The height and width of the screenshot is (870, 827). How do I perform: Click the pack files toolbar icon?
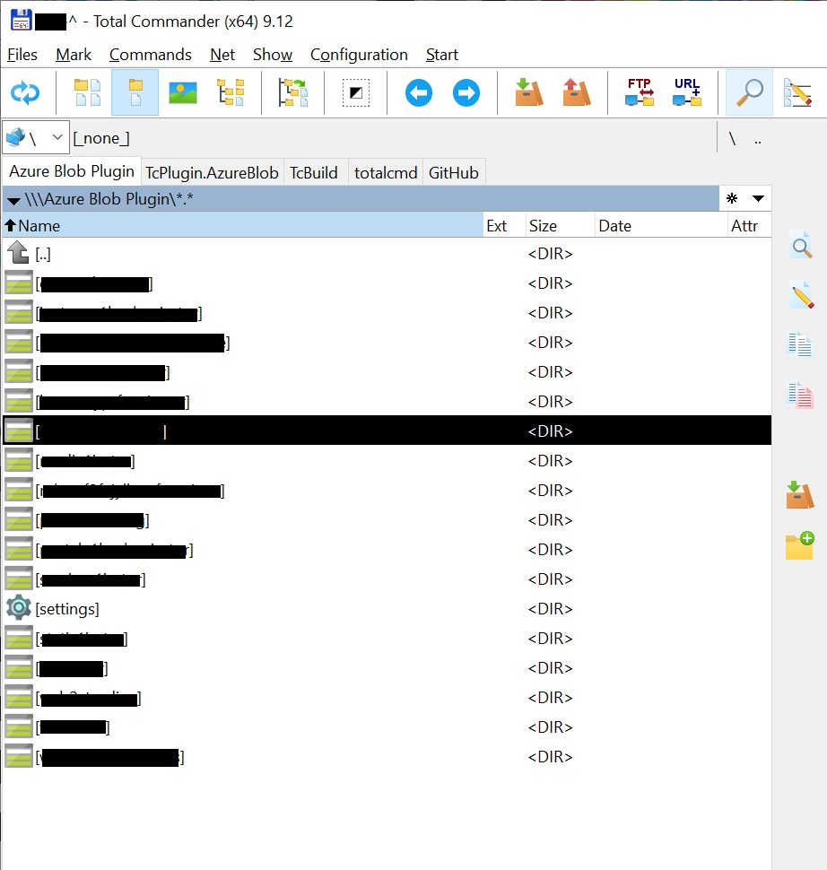tap(528, 92)
